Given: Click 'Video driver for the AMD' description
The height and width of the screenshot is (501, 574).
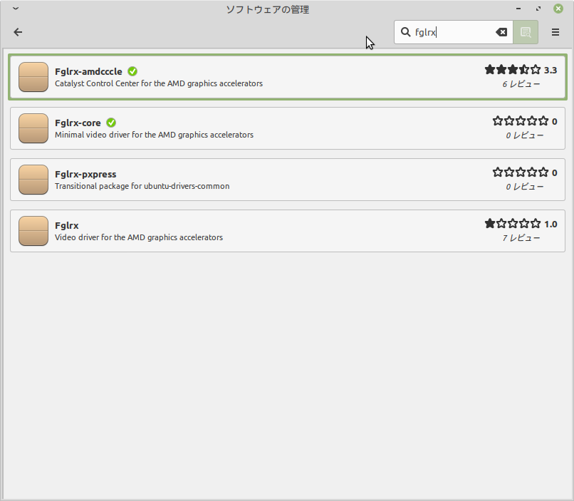Looking at the screenshot, I should pyautogui.click(x=139, y=237).
